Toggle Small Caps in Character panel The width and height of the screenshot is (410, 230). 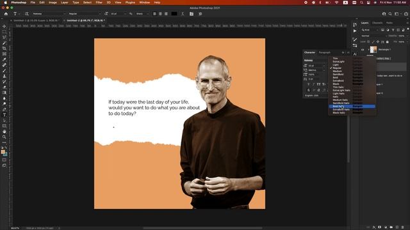coord(324,84)
